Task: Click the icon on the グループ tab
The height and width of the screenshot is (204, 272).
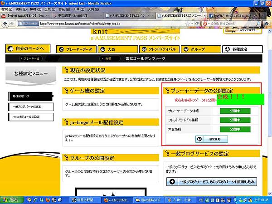Action: pos(186,49)
